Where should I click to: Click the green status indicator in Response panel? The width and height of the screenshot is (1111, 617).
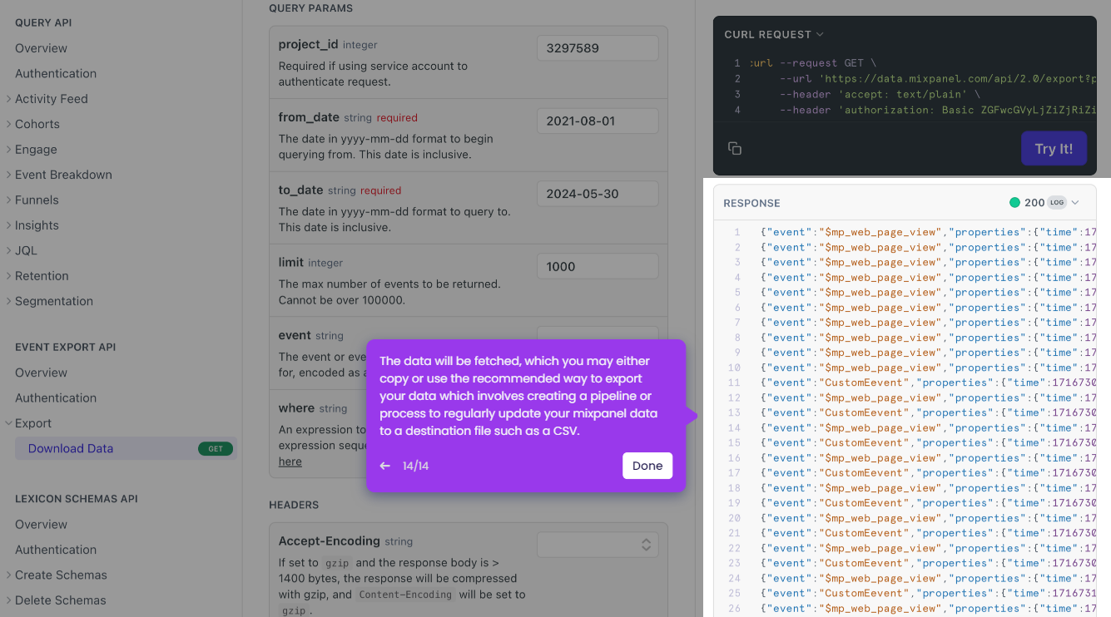[1016, 202]
